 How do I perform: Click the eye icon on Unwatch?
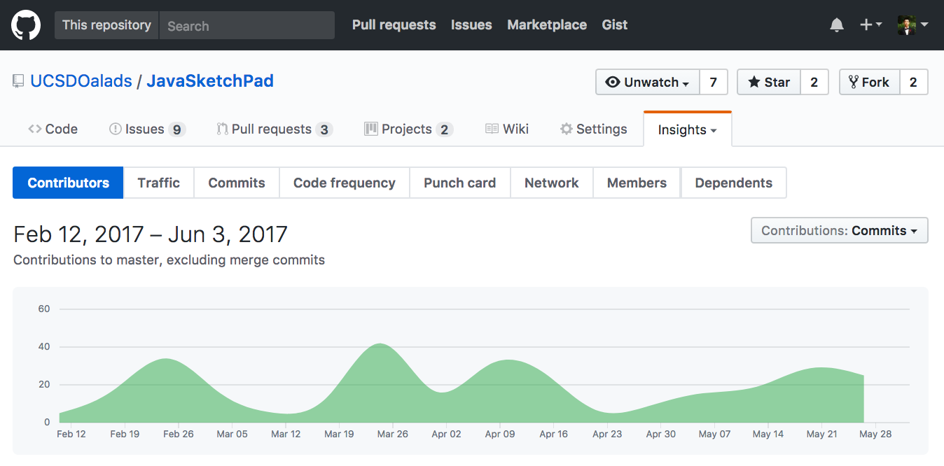613,82
